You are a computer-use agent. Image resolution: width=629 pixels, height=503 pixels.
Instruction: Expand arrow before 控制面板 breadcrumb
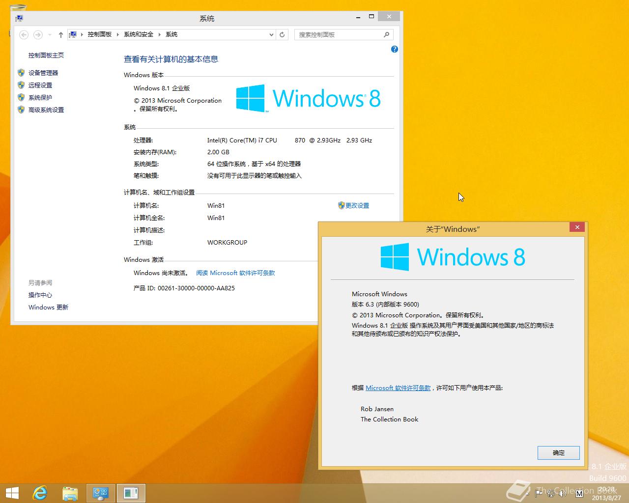click(x=82, y=34)
